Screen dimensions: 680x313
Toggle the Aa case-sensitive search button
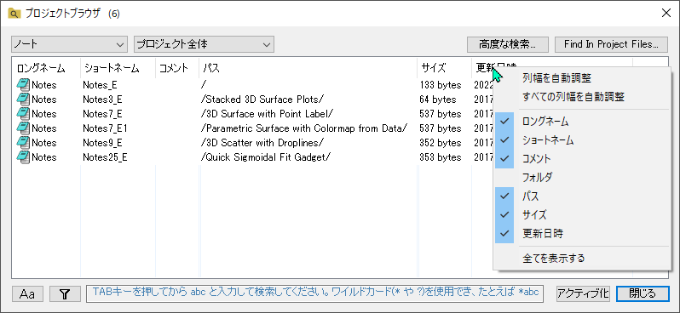tap(27, 294)
